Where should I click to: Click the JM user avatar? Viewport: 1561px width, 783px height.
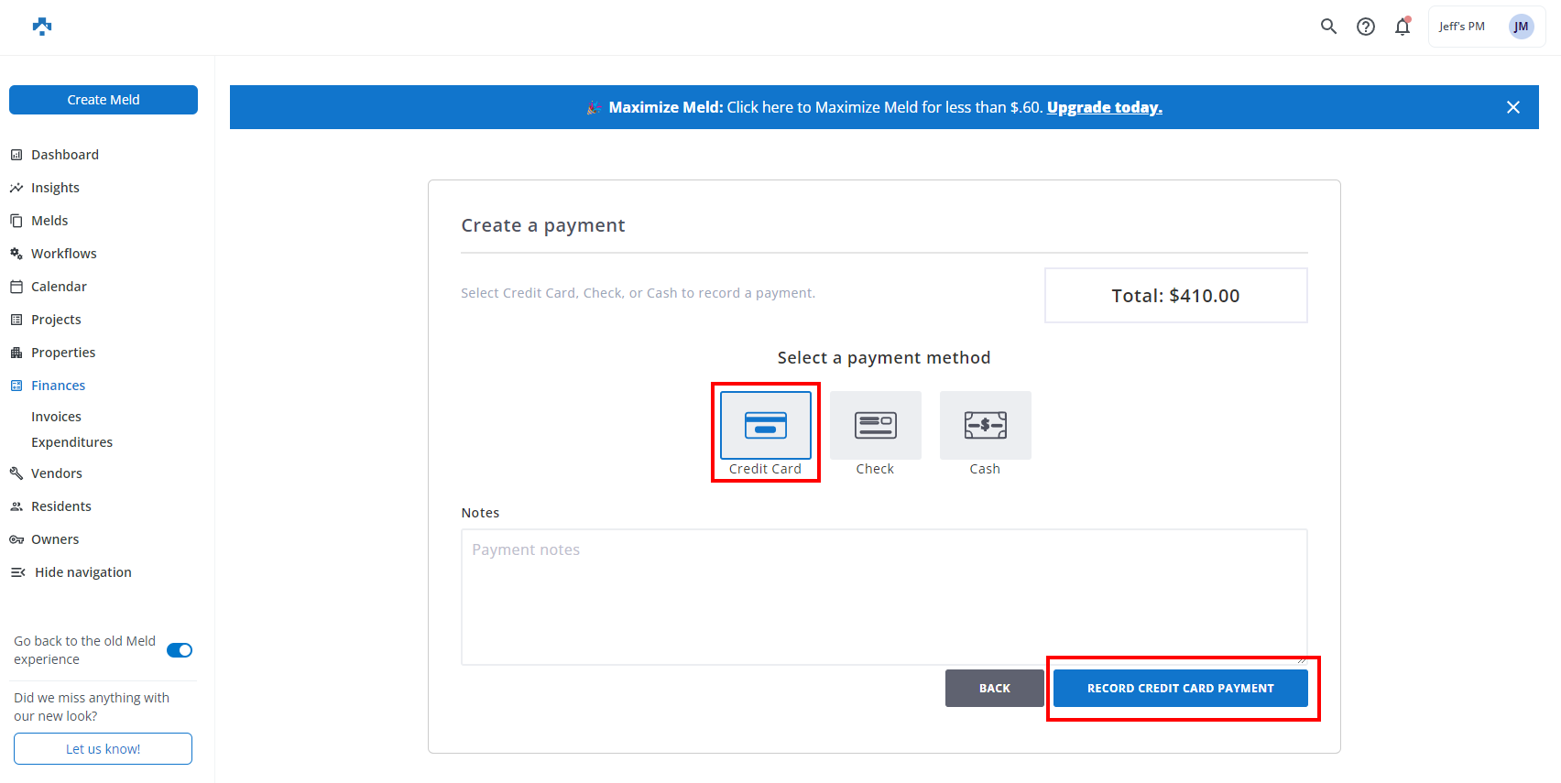click(x=1521, y=27)
